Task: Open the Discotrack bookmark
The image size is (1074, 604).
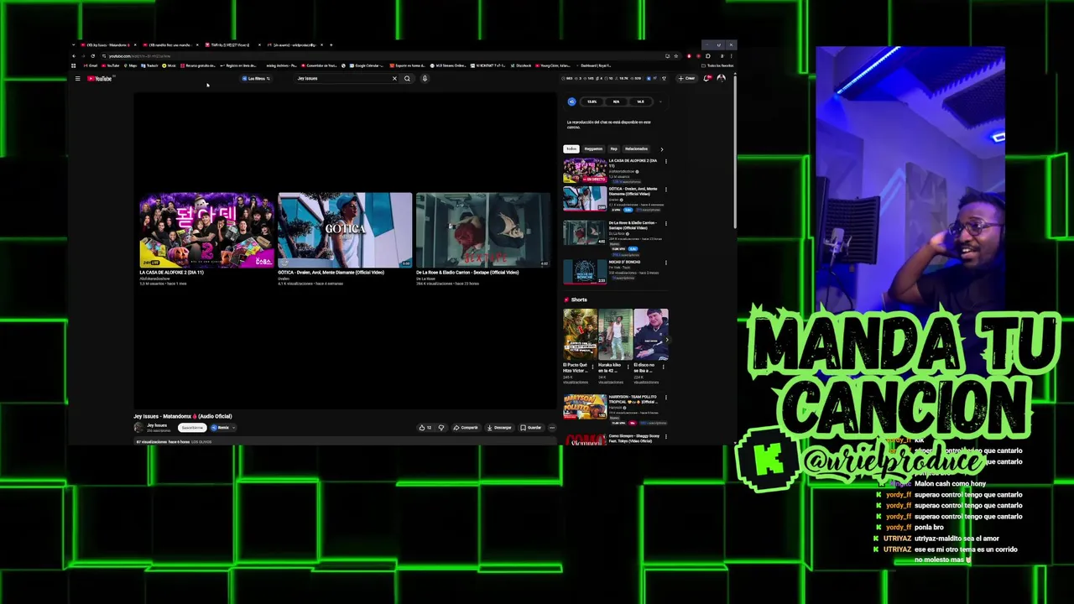Action: coord(522,65)
